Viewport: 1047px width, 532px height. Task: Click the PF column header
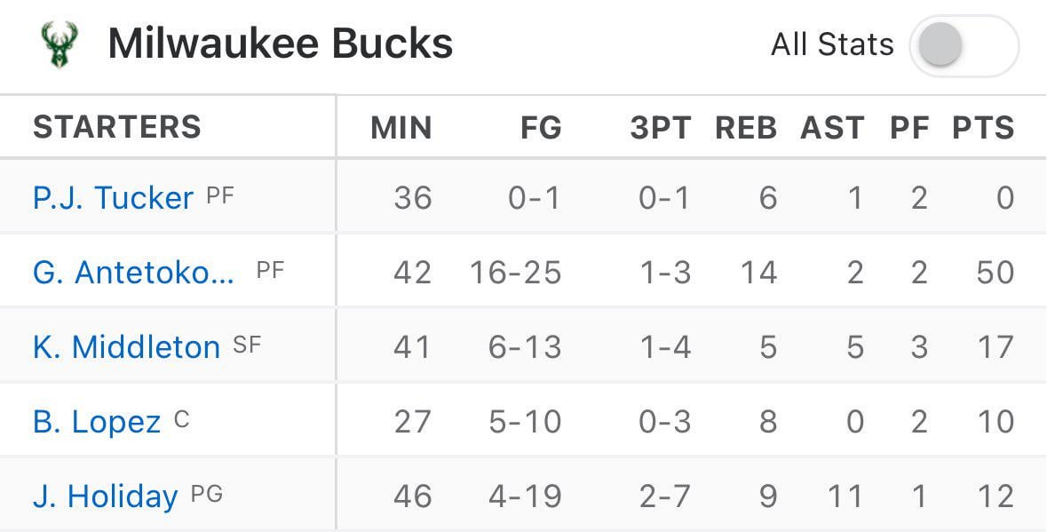[909, 128]
